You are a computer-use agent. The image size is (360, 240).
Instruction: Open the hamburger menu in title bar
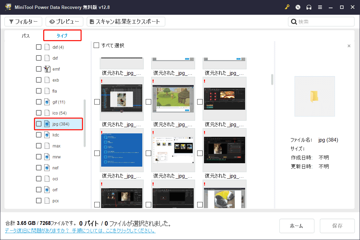coord(320,7)
